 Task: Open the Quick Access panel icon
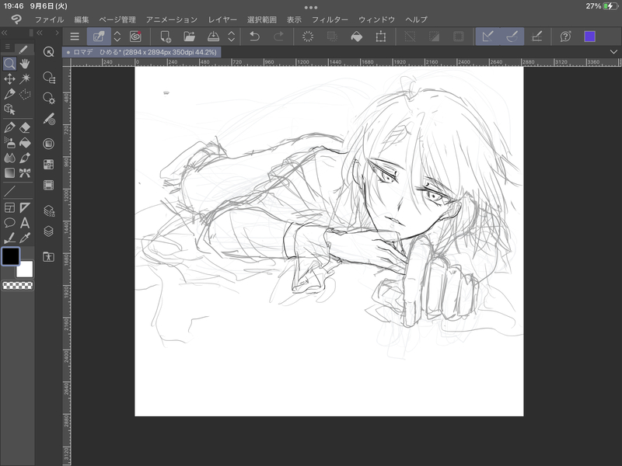coord(48,52)
